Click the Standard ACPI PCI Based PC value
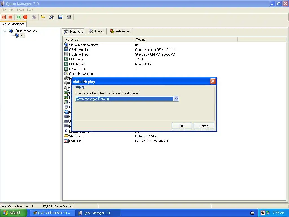This screenshot has height=217, width=289. tap(155, 55)
